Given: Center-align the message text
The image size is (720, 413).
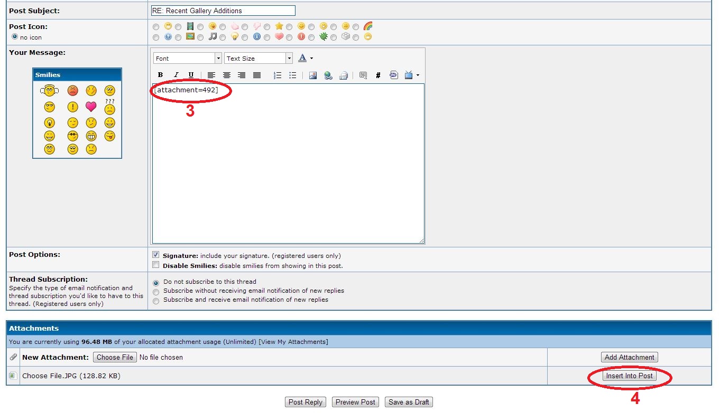Looking at the screenshot, I should click(226, 75).
